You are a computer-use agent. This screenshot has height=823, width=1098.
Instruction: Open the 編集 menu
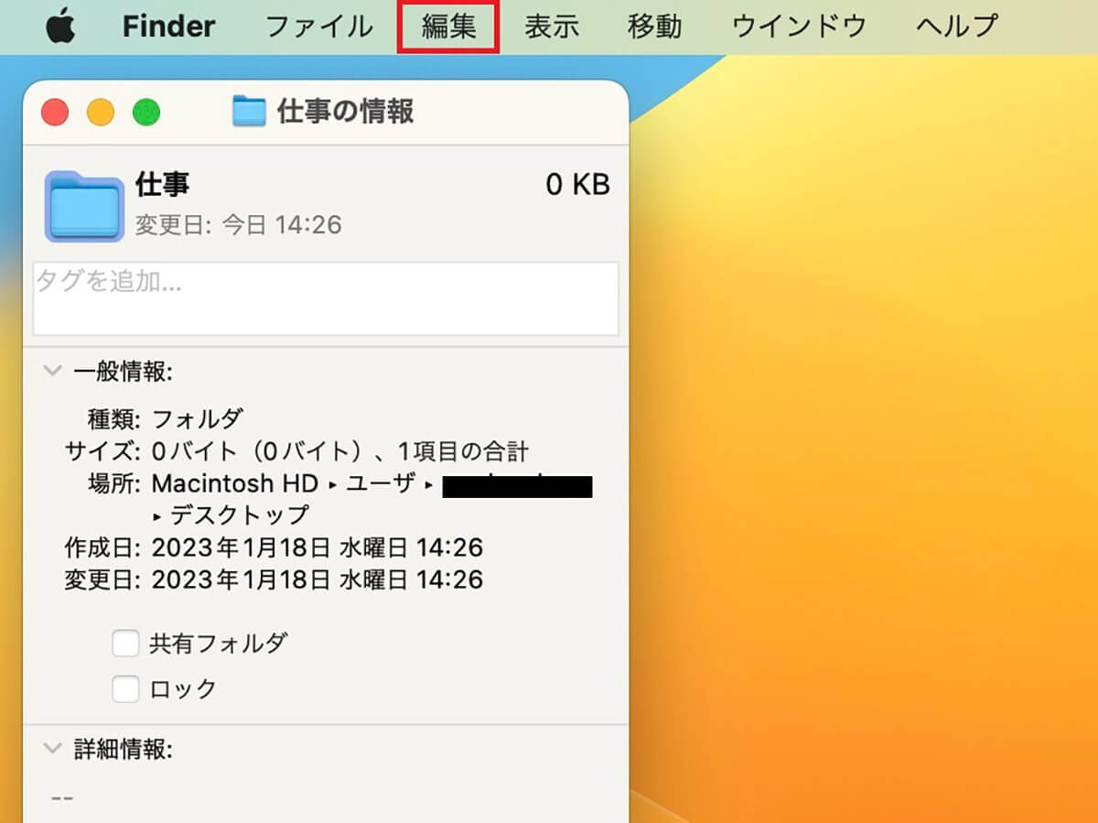pos(448,27)
